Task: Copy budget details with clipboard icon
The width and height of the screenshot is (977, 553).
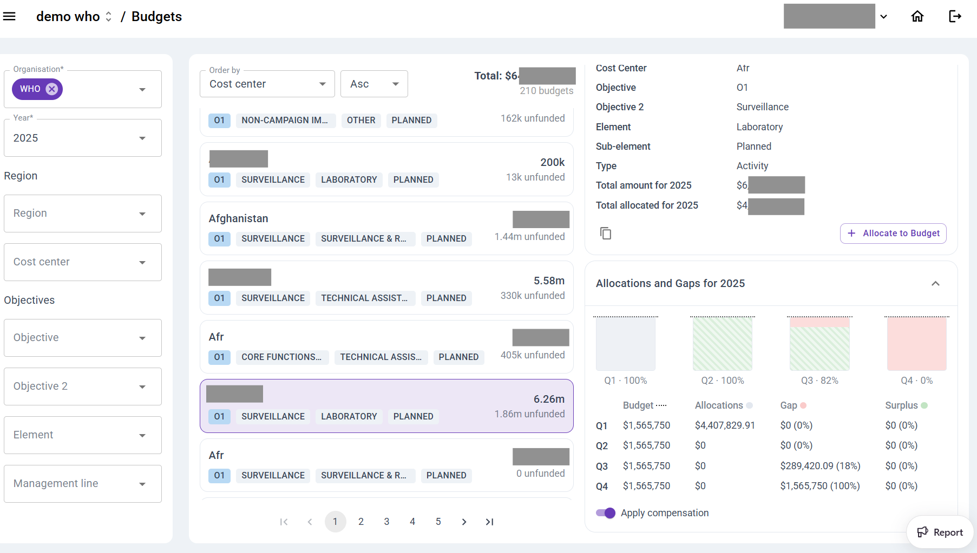Action: (x=606, y=233)
